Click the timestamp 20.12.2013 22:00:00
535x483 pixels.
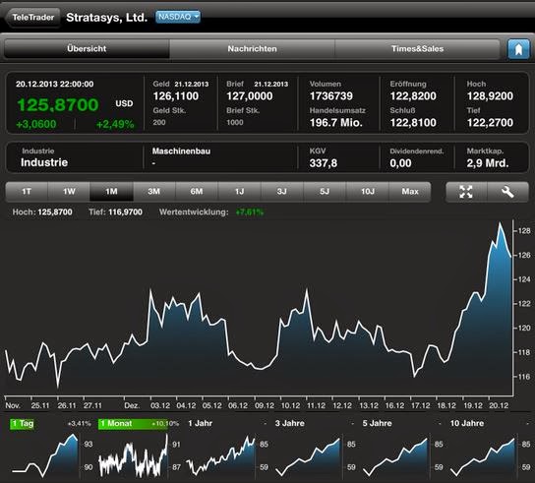55,84
